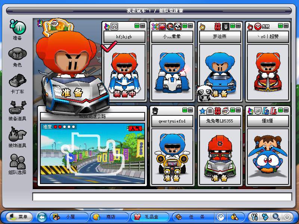
Task: Click the green info icon on 小灬晕晕's card
Action: coord(185,26)
